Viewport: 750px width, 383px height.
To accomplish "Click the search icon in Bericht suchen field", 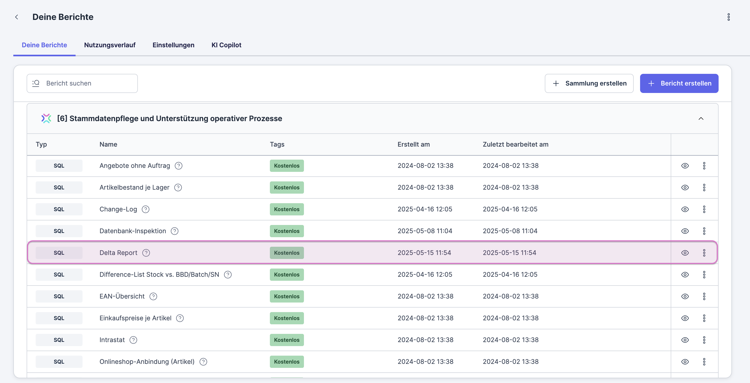I will 35,83.
